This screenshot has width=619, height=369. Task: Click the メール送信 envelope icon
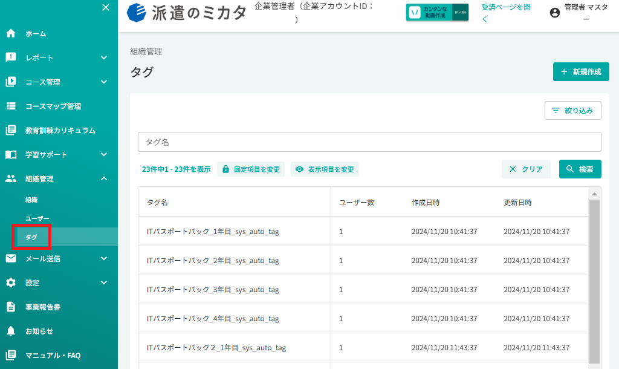[x=11, y=258]
